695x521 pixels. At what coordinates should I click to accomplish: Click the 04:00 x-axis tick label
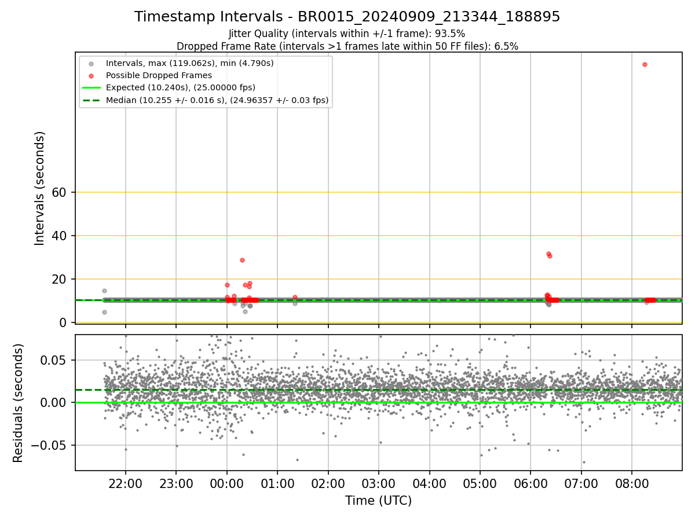point(429,483)
